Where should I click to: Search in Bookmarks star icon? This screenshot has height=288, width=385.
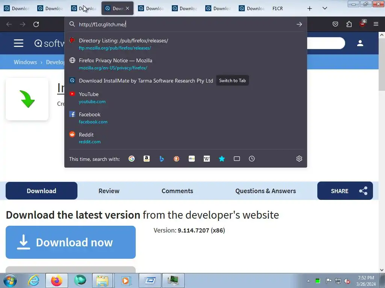coord(222,159)
